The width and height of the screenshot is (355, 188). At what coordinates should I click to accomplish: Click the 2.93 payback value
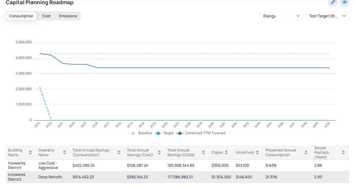click(x=318, y=177)
